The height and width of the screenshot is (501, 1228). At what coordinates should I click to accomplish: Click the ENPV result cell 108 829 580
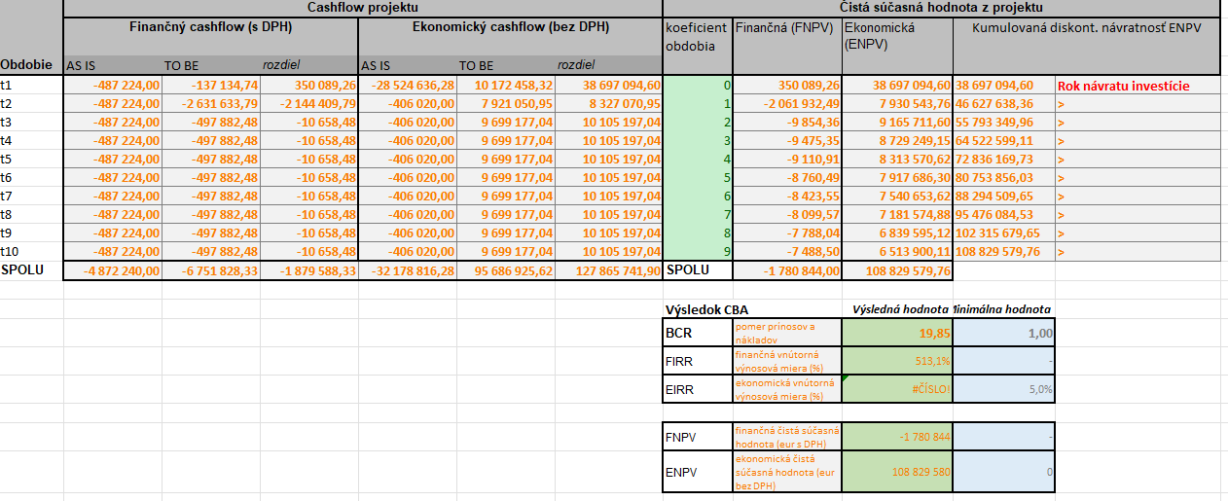pyautogui.click(x=897, y=471)
